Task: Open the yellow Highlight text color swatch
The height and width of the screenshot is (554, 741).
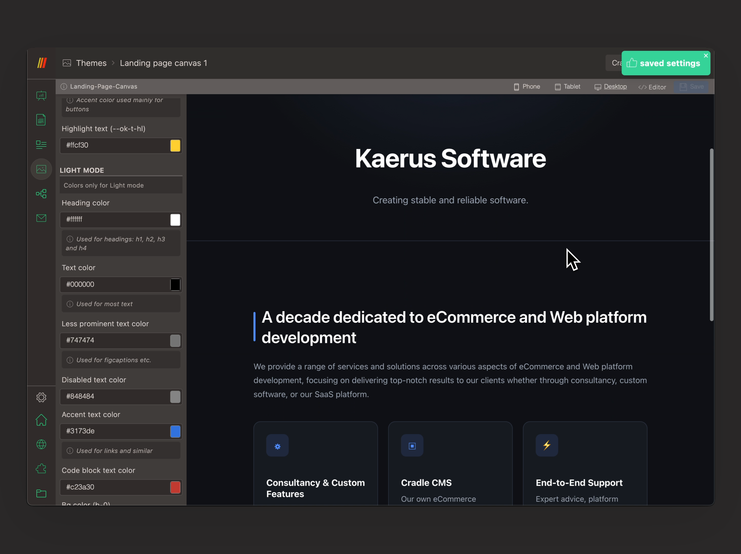Action: coord(175,146)
